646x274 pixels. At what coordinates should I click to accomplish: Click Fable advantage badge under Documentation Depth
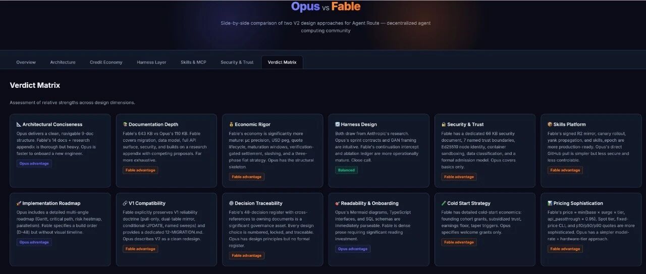(x=140, y=170)
